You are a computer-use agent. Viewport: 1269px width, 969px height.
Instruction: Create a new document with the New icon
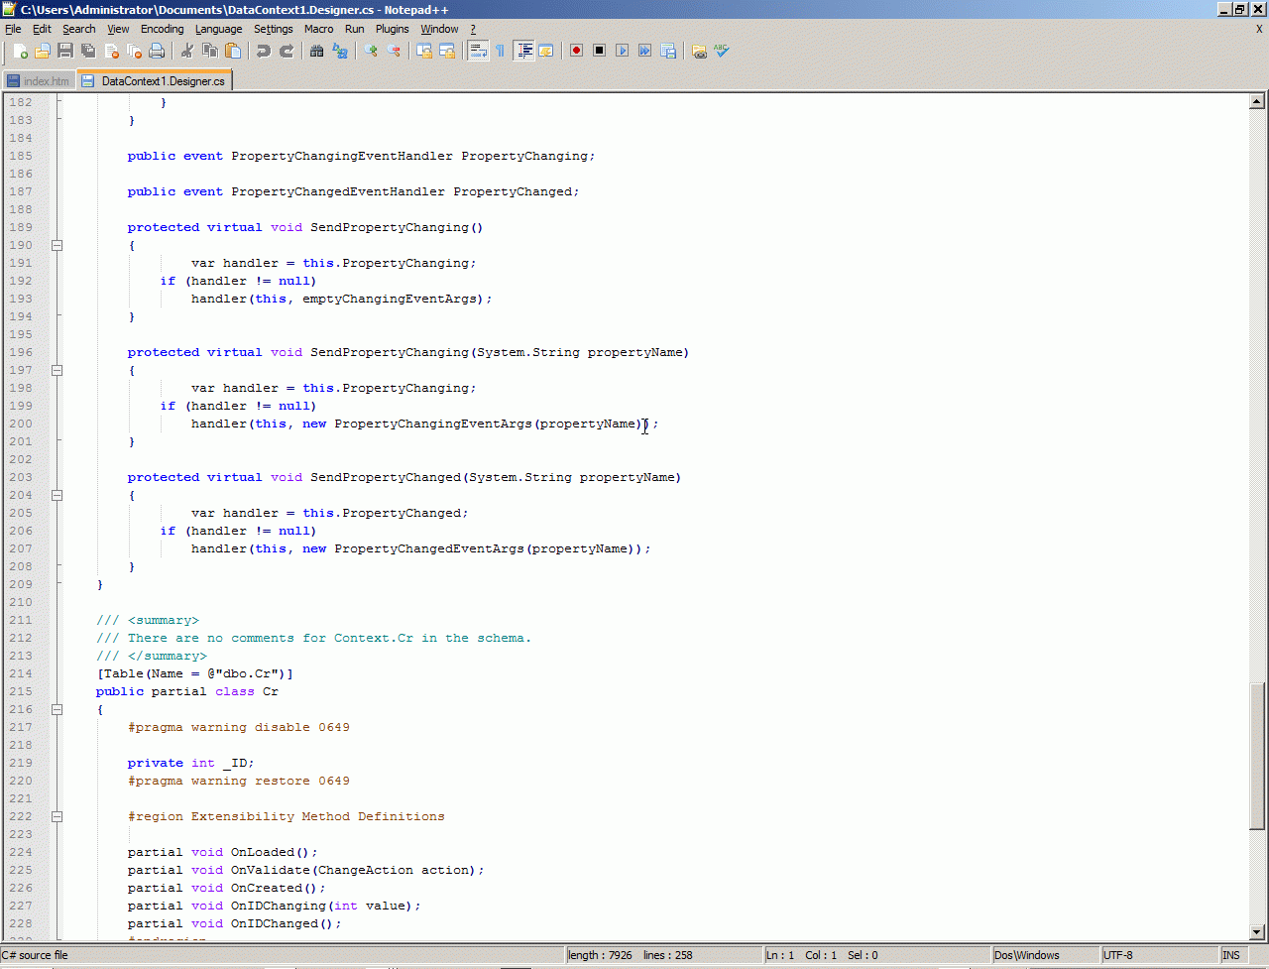pos(20,51)
